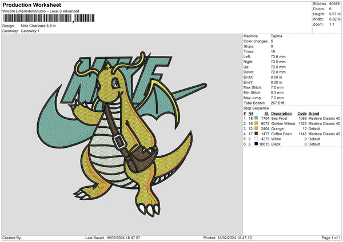Select the 'Stop Sequence:' heading

coord(256,108)
